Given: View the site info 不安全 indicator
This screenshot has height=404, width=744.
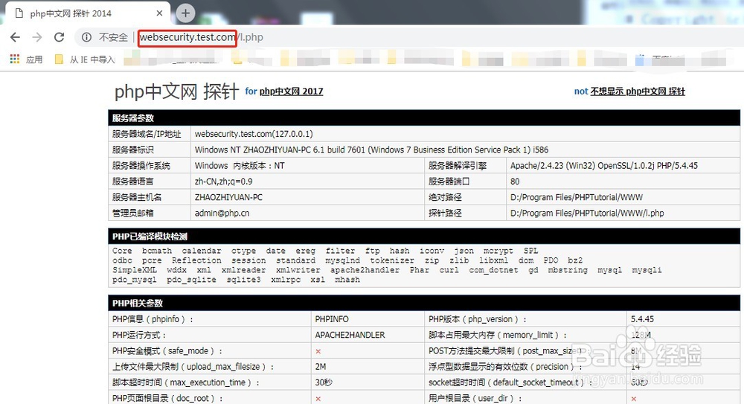Looking at the screenshot, I should coord(105,37).
